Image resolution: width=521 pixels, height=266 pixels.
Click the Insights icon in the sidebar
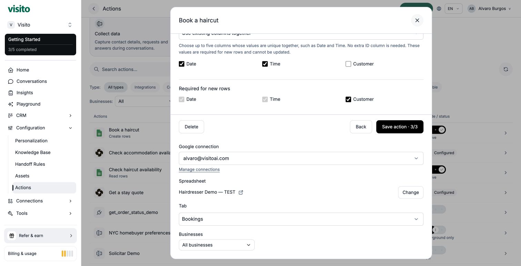(11, 93)
